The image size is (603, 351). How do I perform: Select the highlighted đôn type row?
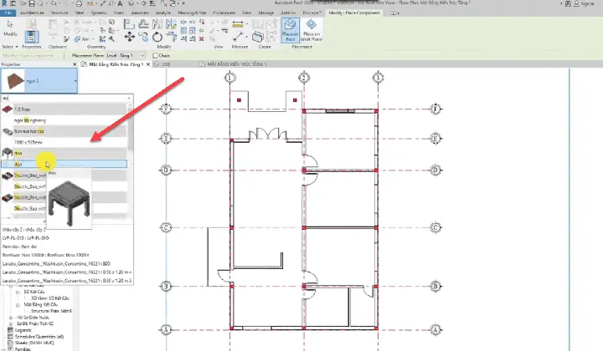64,164
